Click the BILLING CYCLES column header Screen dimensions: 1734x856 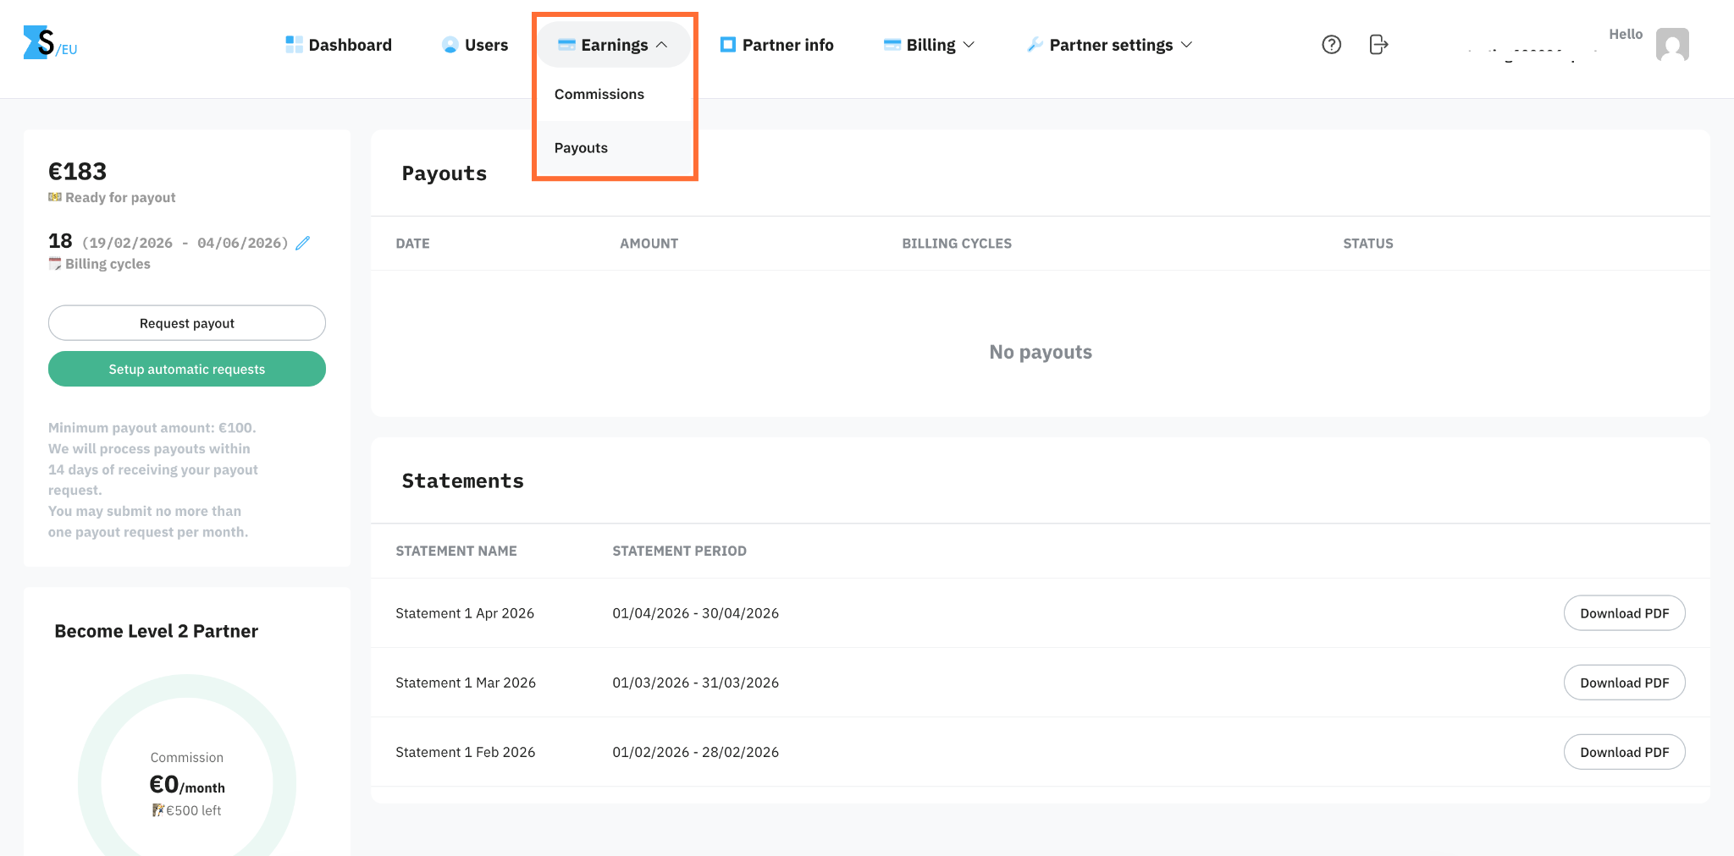tap(957, 244)
